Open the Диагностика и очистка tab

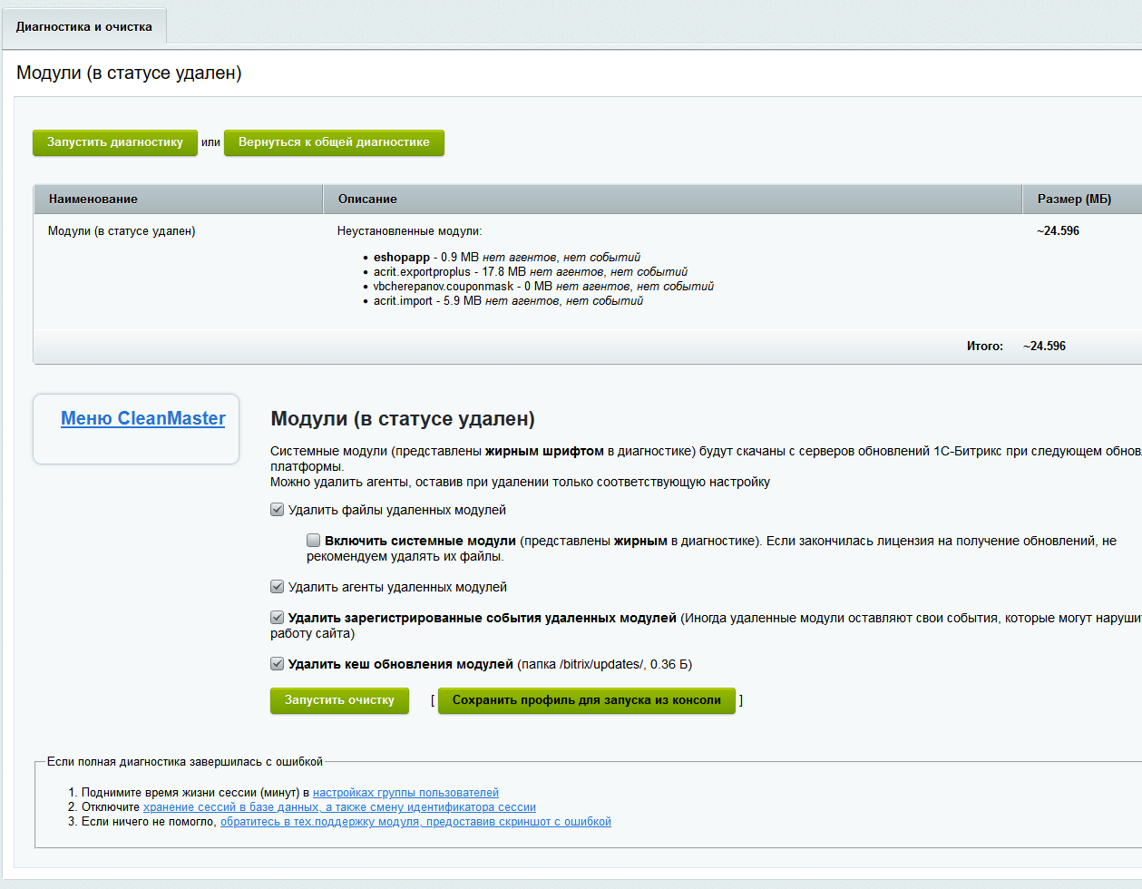click(83, 27)
